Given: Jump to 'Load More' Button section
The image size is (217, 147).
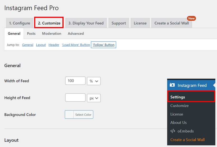Looking at the screenshot, I should pos(76,45).
